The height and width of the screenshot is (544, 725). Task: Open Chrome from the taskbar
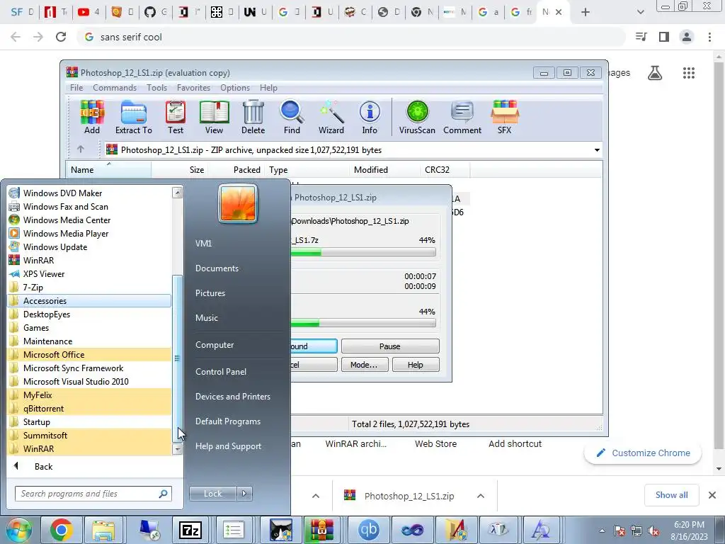pos(61,530)
